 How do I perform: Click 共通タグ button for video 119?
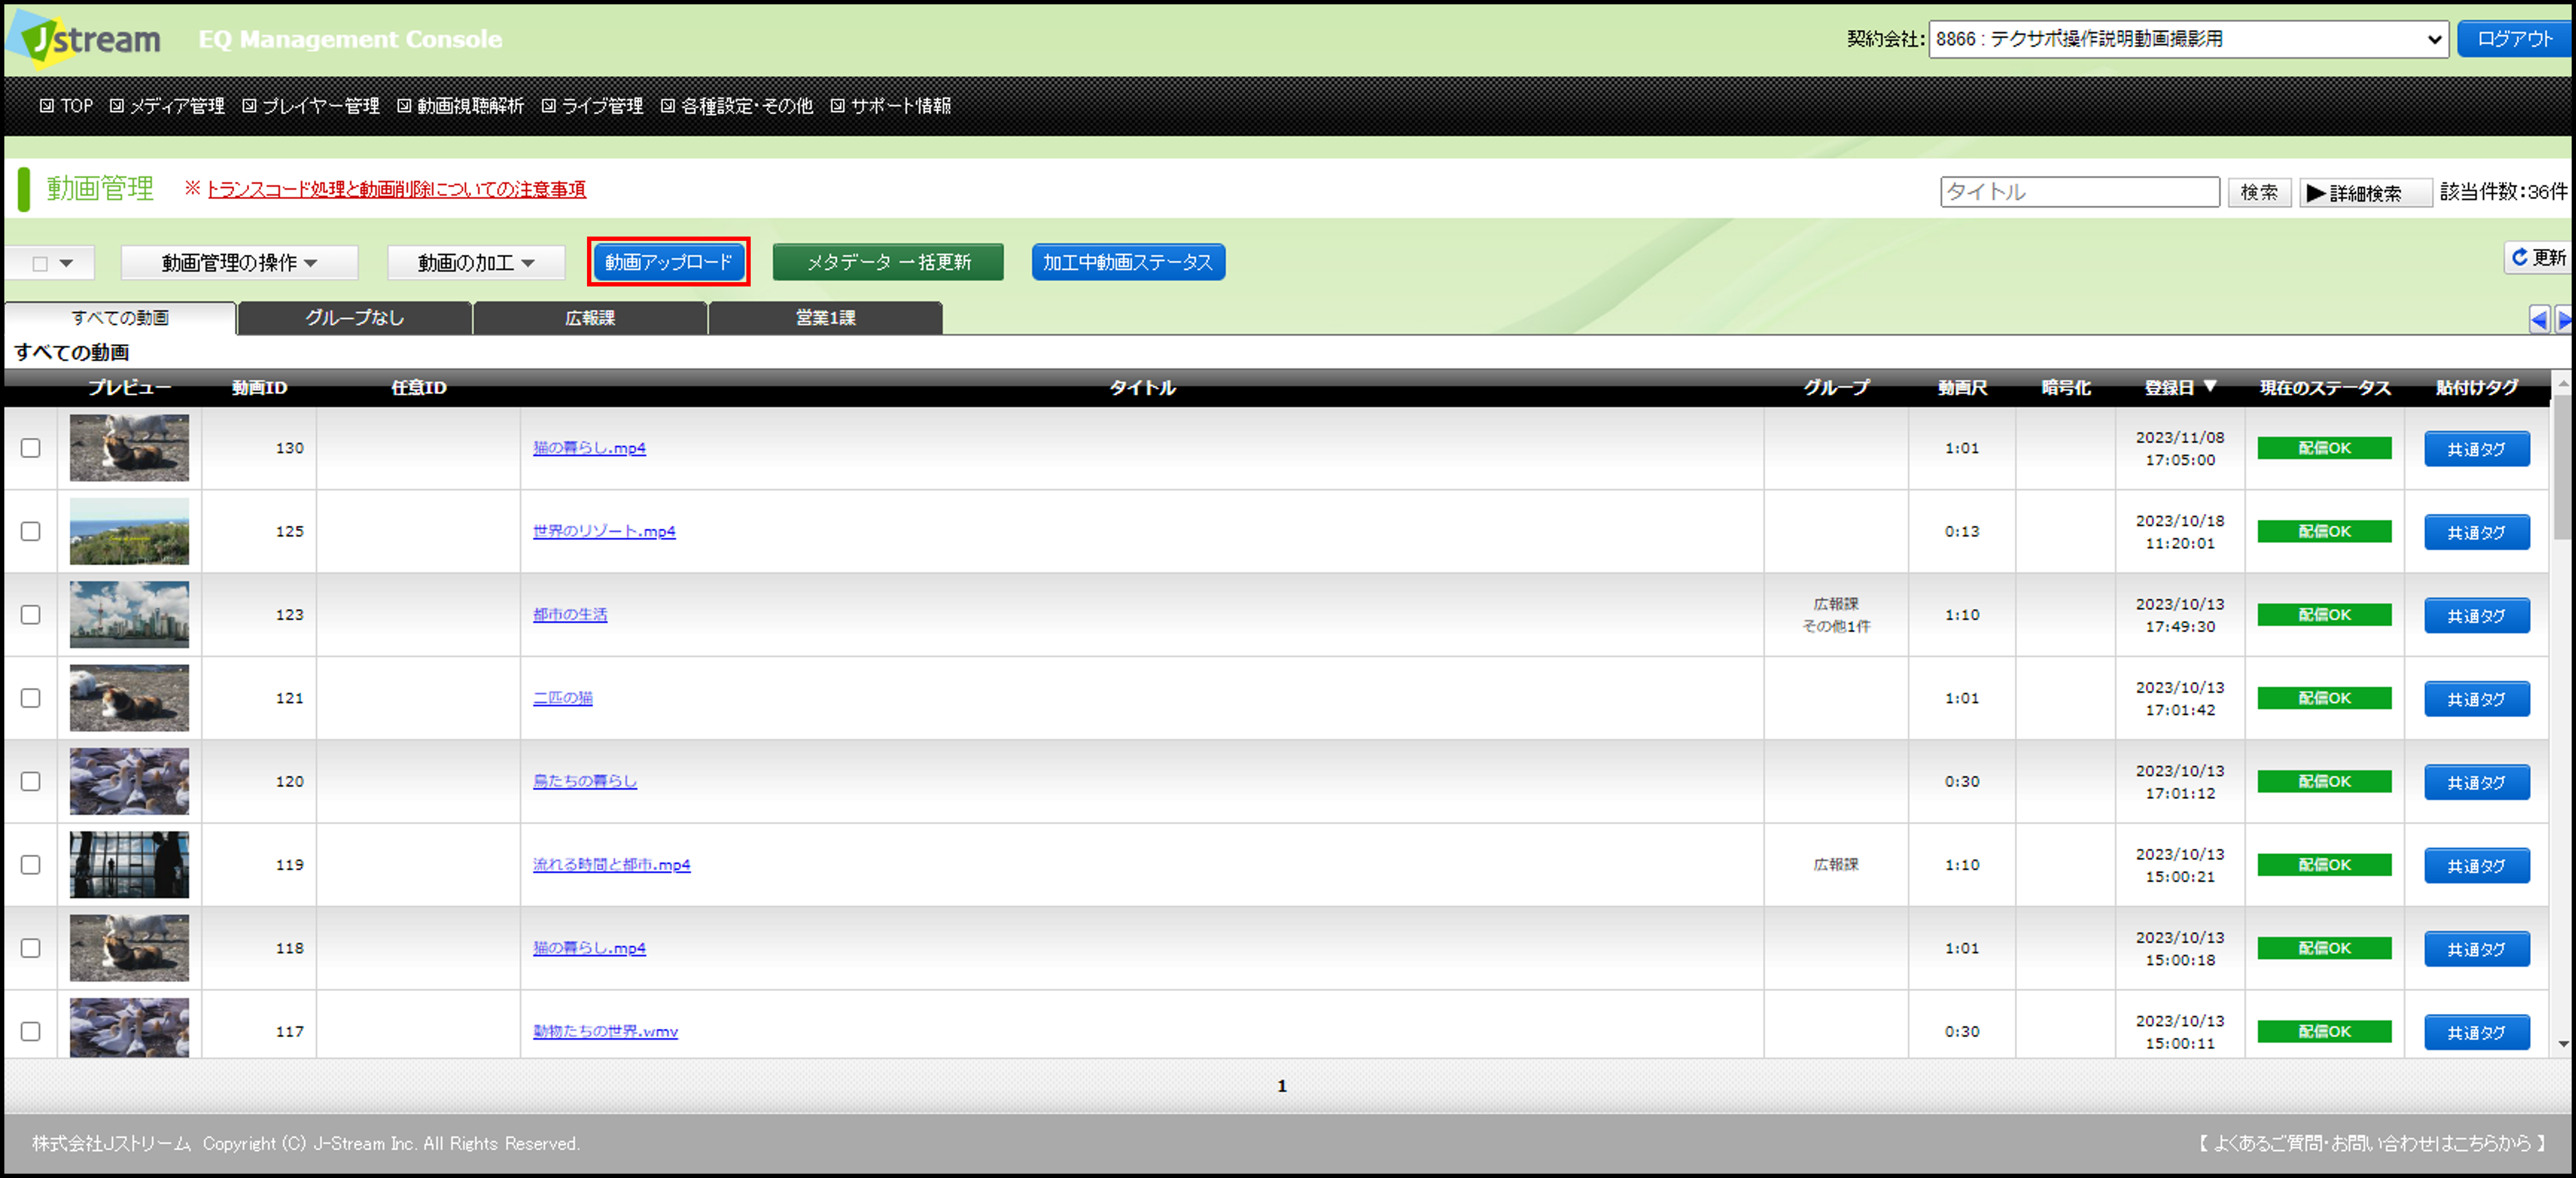tap(2477, 865)
